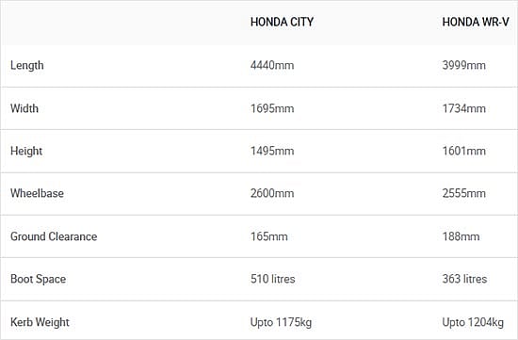Select the Wheelbase row label
The width and height of the screenshot is (518, 340).
coord(37,193)
